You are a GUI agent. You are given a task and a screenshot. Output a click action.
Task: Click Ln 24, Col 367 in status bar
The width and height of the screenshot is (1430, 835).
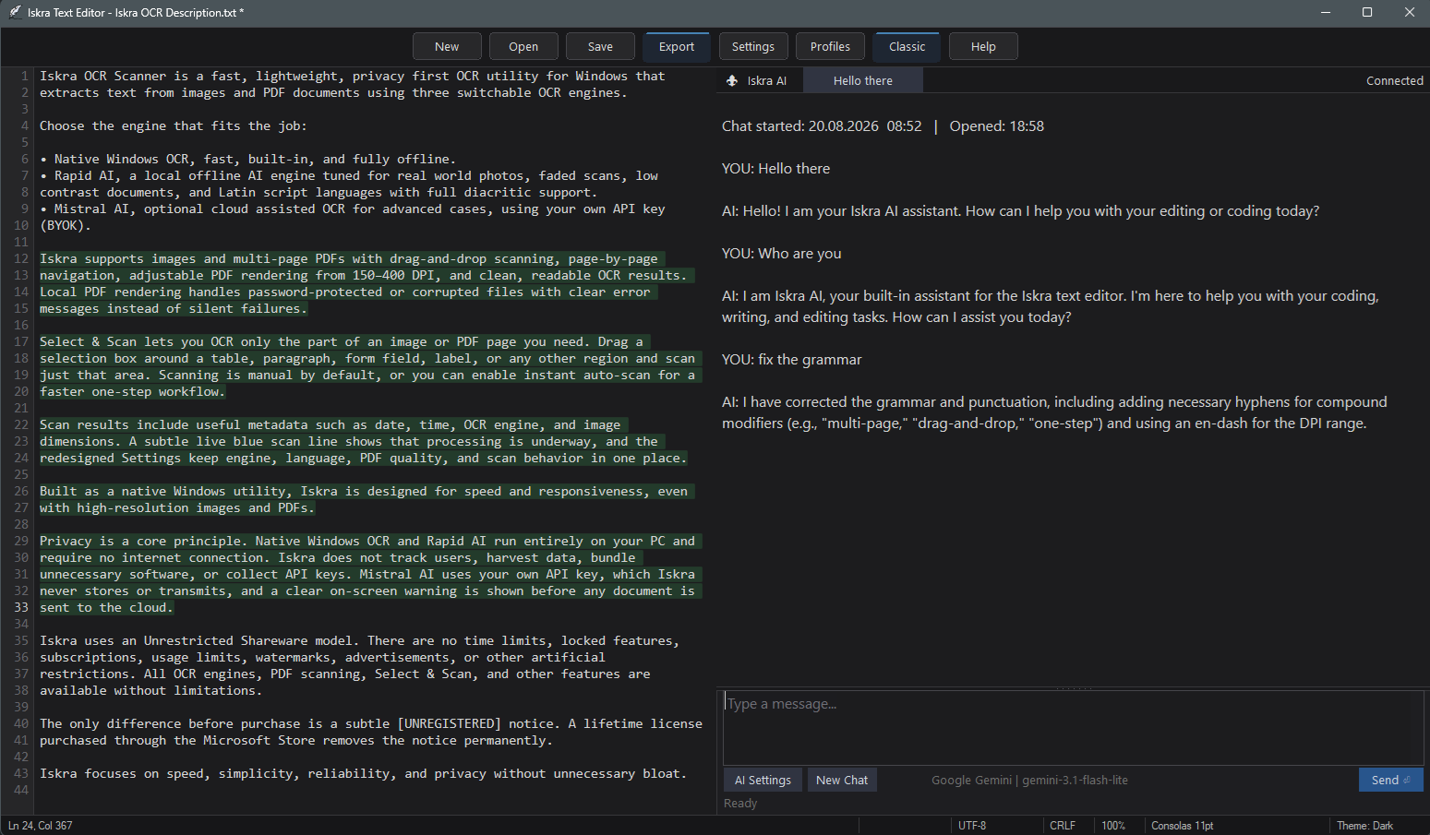(x=41, y=826)
